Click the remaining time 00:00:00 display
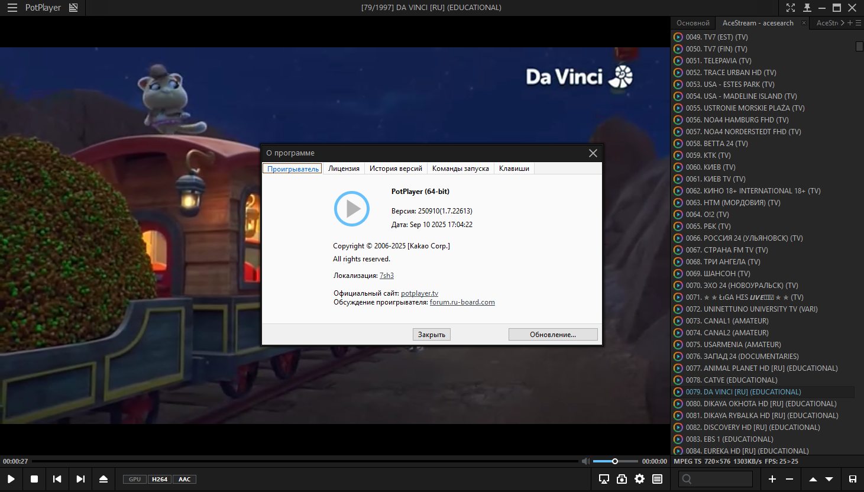The height and width of the screenshot is (492, 864). [x=655, y=461]
